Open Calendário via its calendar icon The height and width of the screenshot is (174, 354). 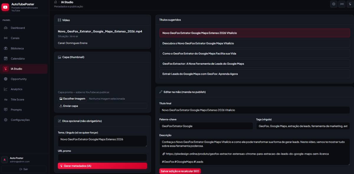6,59
